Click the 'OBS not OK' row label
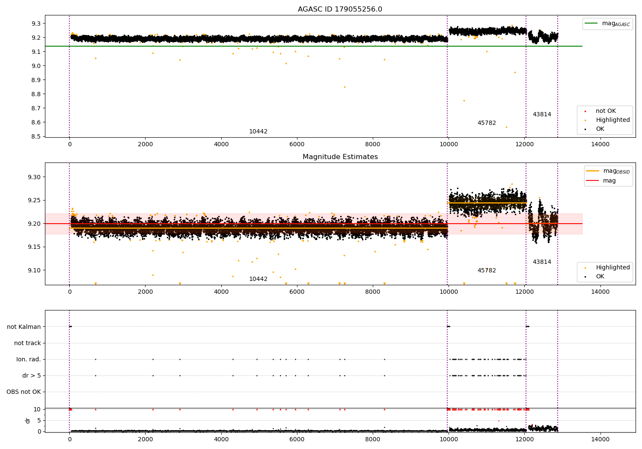642x449 pixels. pyautogui.click(x=24, y=392)
